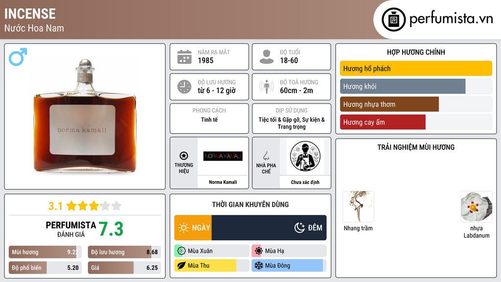501x282 pixels.
Task: Click the longevity value từ 6 - 12 giờ
Action: 217,91
